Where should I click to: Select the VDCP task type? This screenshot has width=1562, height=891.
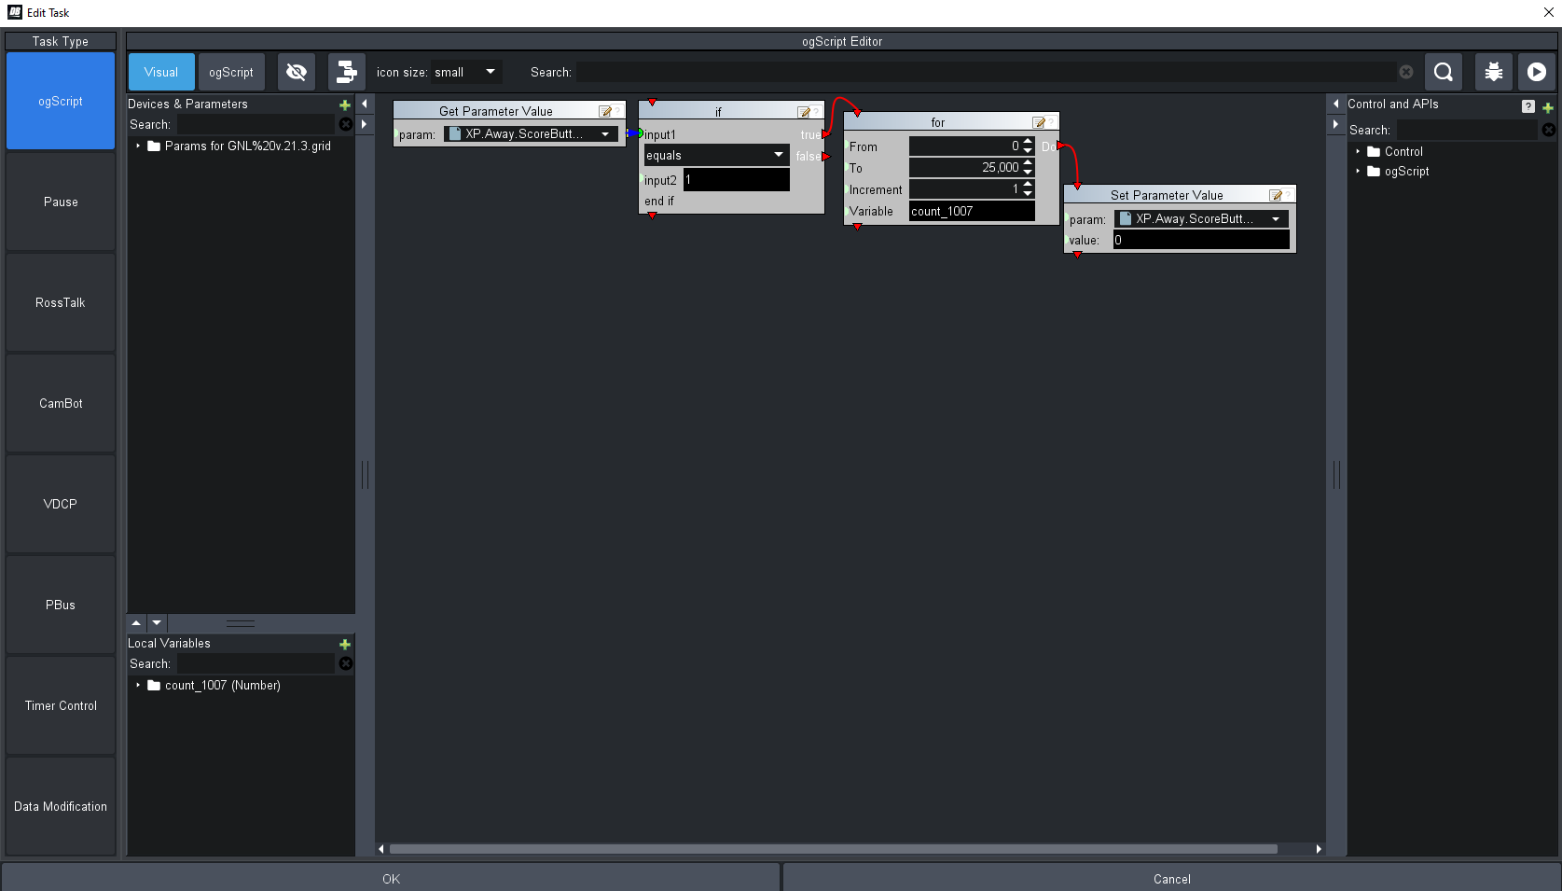point(61,504)
